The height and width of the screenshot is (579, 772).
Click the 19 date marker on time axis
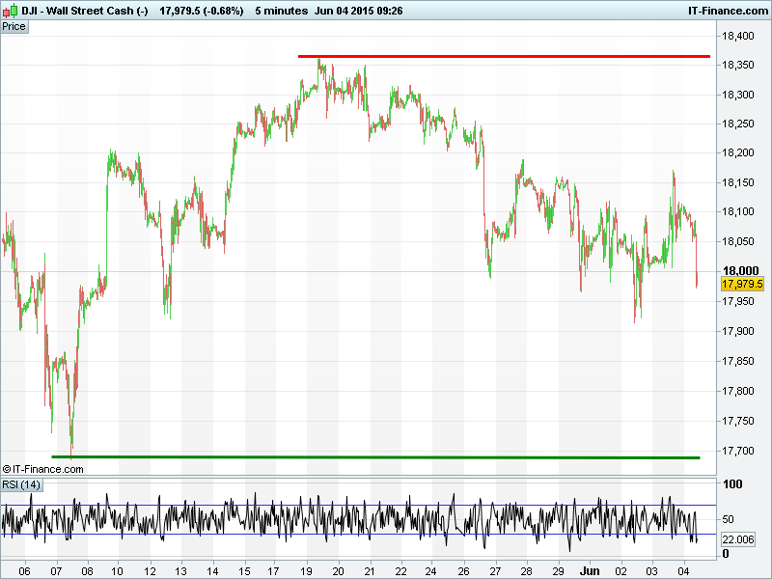307,569
